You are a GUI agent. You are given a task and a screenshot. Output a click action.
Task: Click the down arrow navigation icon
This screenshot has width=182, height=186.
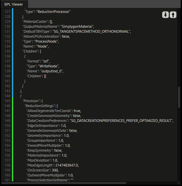pos(165,15)
